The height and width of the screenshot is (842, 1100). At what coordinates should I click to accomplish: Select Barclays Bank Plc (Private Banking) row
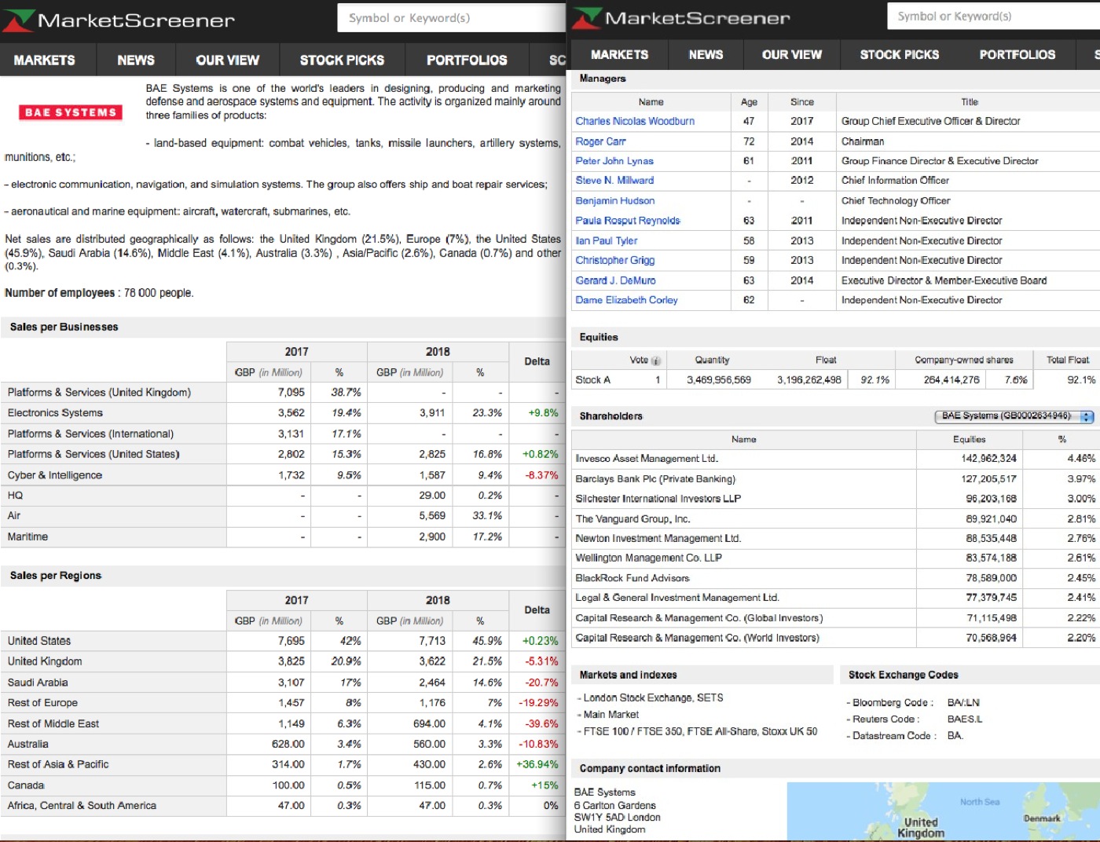[x=834, y=479]
